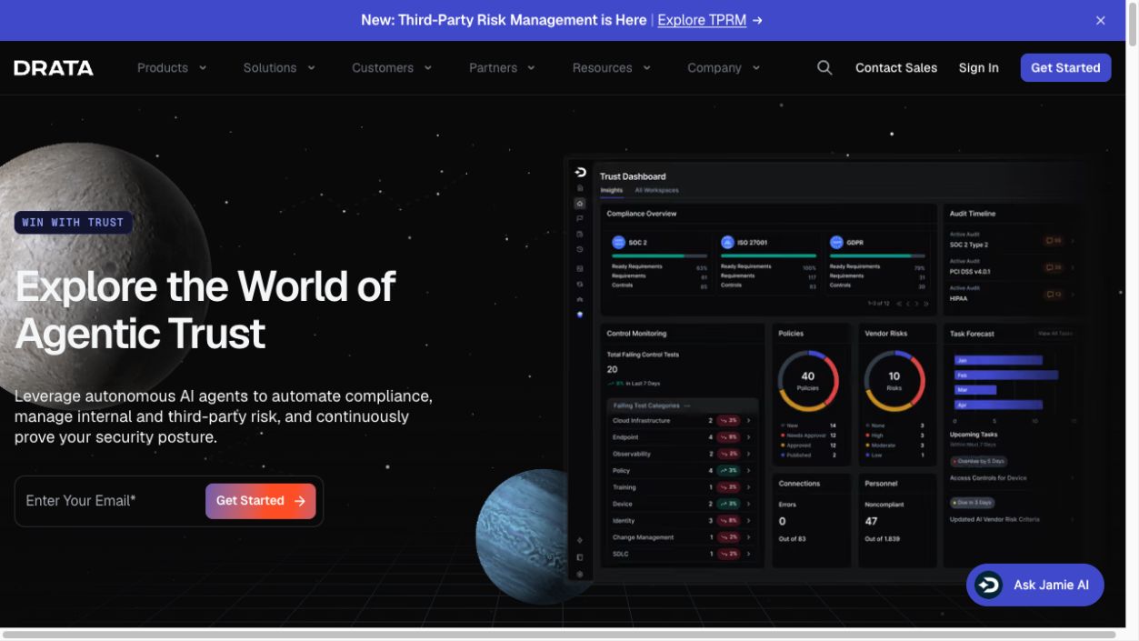
Task: Click the GDPR readiness progress bar
Action: click(878, 256)
